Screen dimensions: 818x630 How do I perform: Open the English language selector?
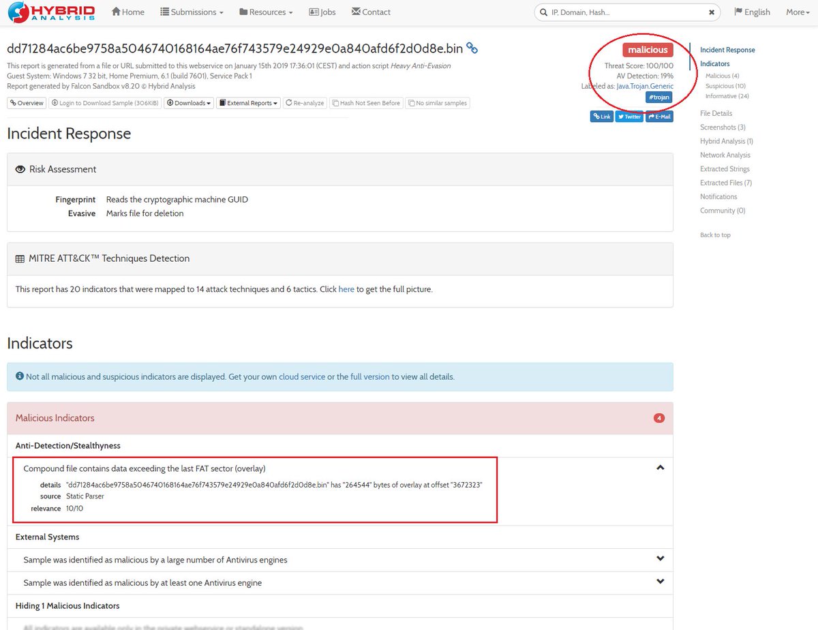(x=752, y=12)
